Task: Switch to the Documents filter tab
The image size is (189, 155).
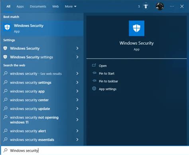Action: coord(38,6)
